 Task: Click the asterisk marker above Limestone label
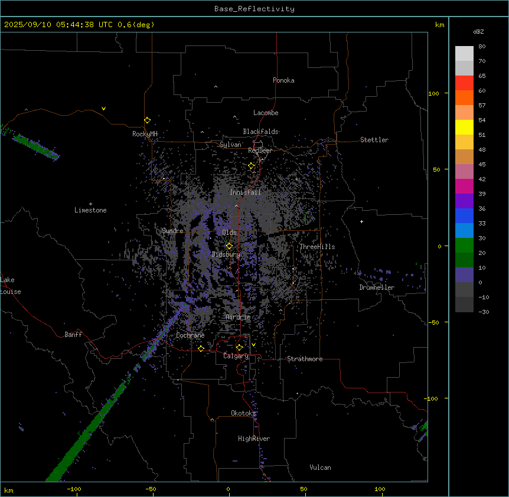click(90, 204)
